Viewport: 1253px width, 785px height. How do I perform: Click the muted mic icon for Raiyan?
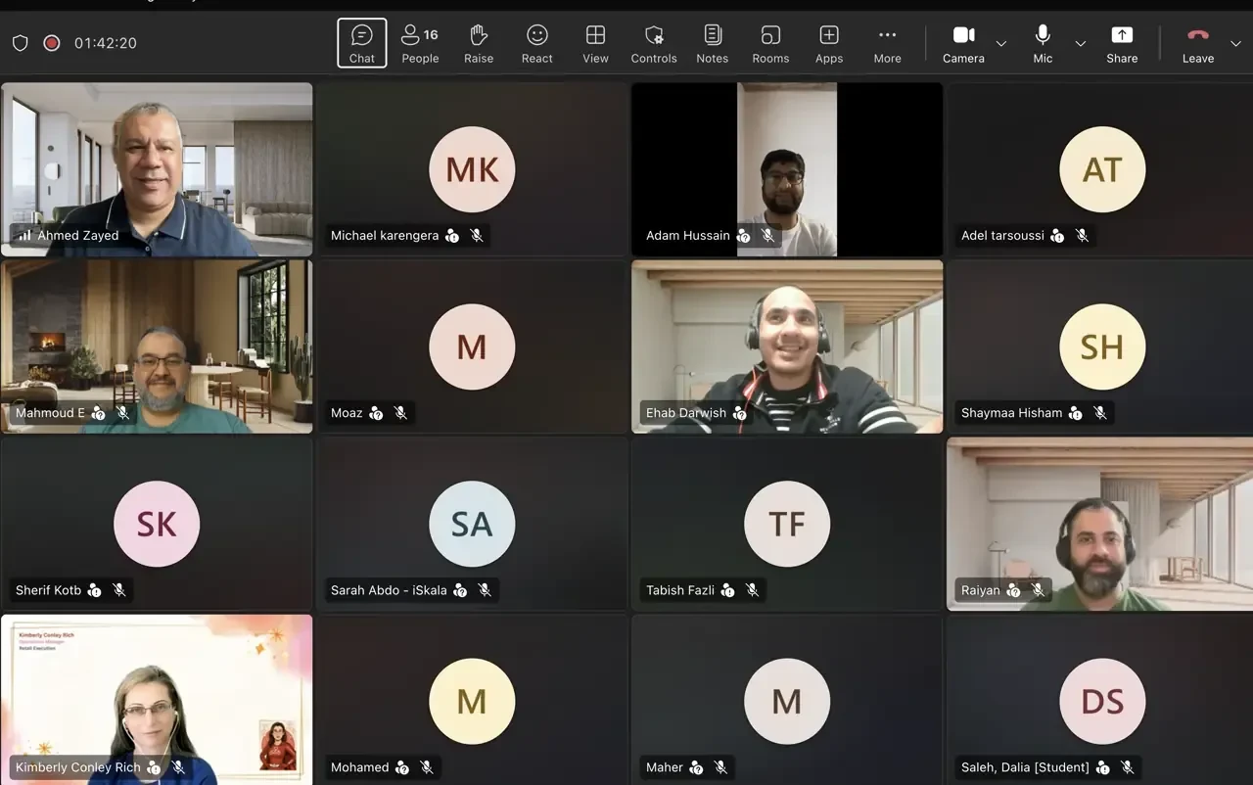(x=1038, y=590)
